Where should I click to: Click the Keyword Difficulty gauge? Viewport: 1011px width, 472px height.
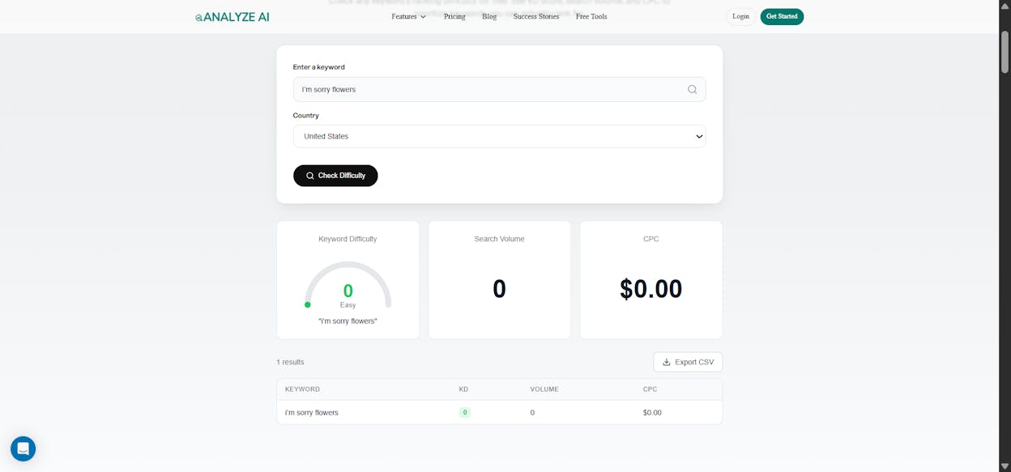[348, 285]
